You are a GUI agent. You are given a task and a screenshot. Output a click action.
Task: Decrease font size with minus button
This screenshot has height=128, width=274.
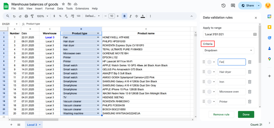(105, 16)
